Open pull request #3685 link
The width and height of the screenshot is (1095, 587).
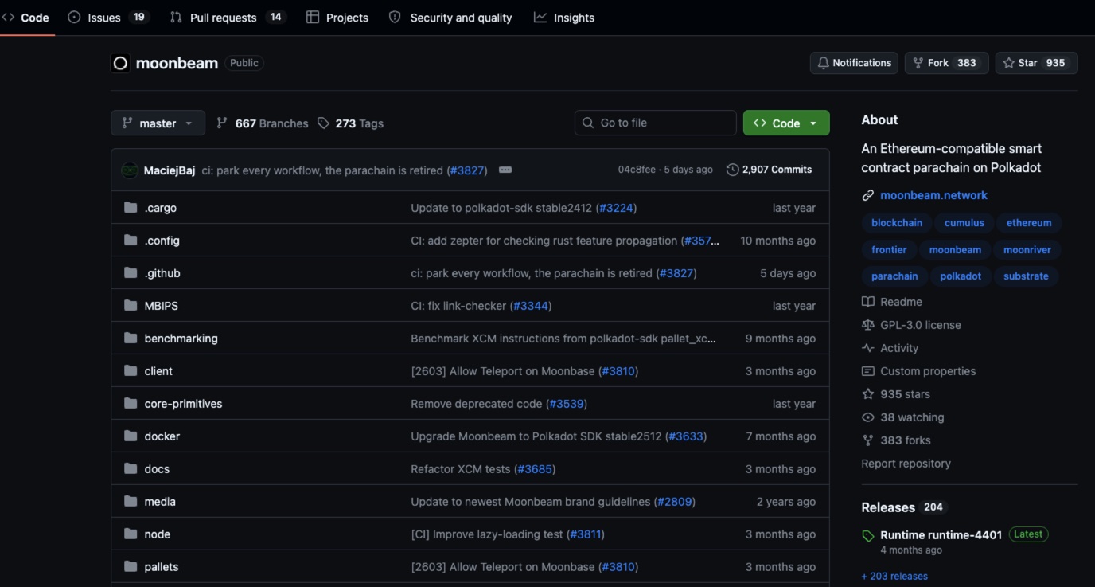[x=535, y=469]
